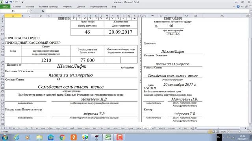Screen dimensions: 252x141
Task: Open the Рецензирование ribbon tab
Action: (98, 7)
